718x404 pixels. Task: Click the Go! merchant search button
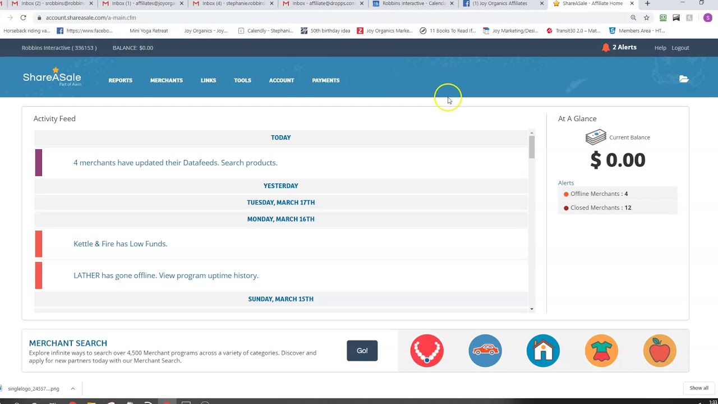point(362,351)
